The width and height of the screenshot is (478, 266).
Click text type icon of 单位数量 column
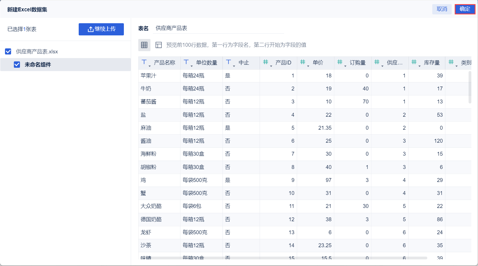click(186, 62)
